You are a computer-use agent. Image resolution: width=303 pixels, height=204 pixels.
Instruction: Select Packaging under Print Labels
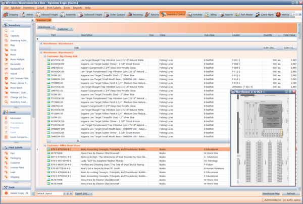(16, 158)
